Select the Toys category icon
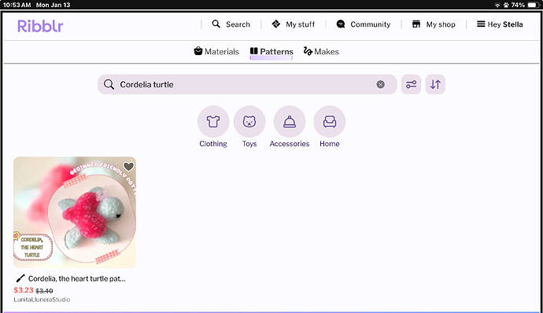The image size is (543, 313). [x=249, y=122]
